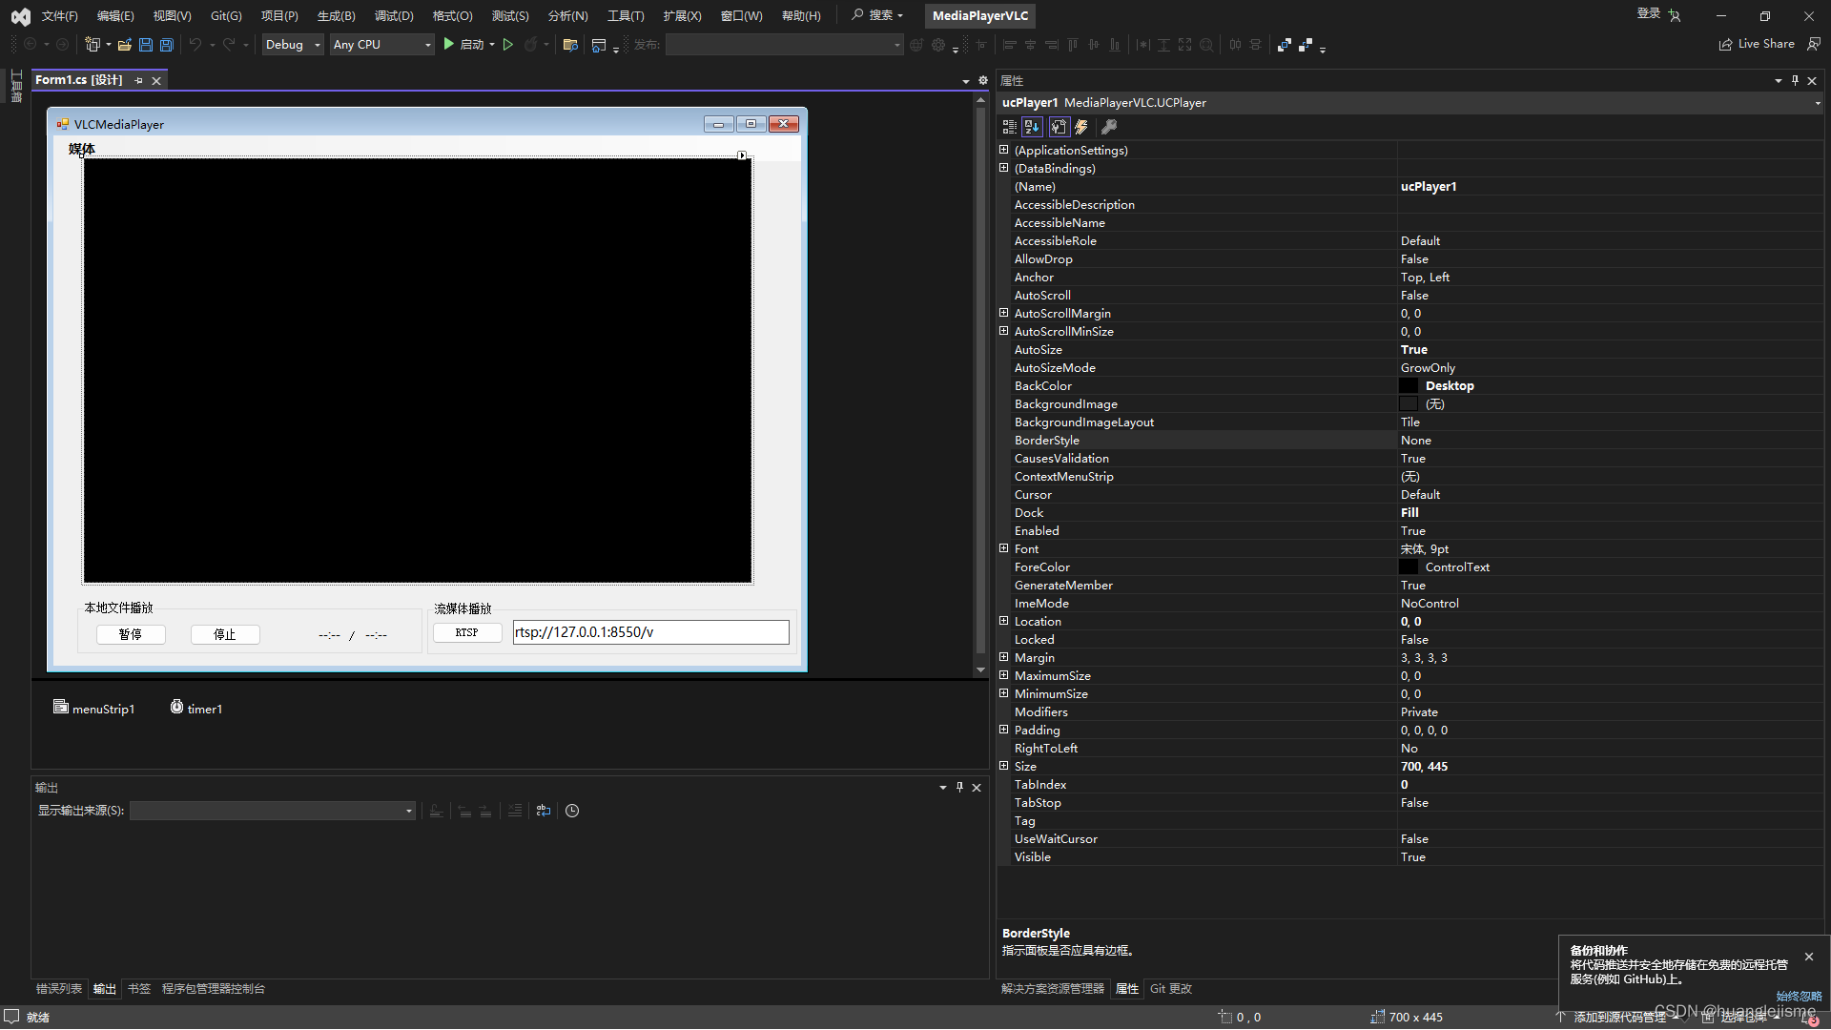Viewport: 1831px width, 1030px height.
Task: Click the Open File folder icon
Action: pyautogui.click(x=124, y=45)
